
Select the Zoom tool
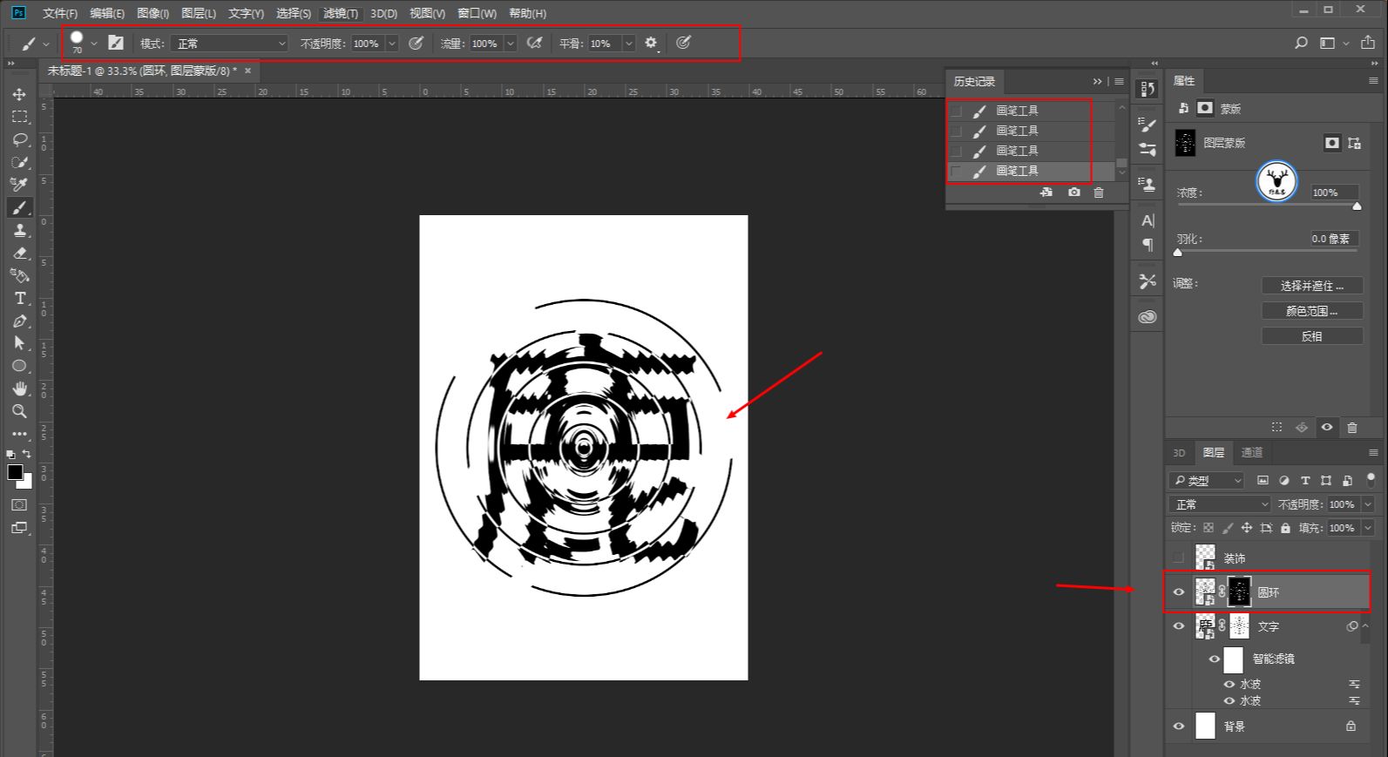[x=19, y=411]
